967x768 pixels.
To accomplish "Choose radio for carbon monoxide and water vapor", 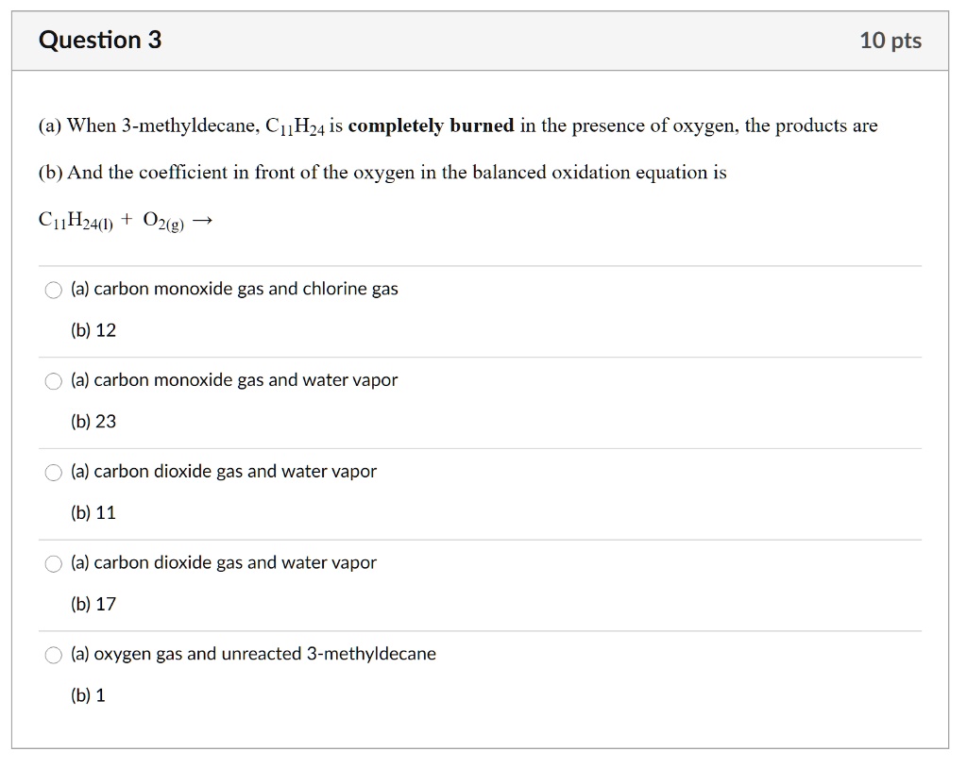I will (x=54, y=382).
